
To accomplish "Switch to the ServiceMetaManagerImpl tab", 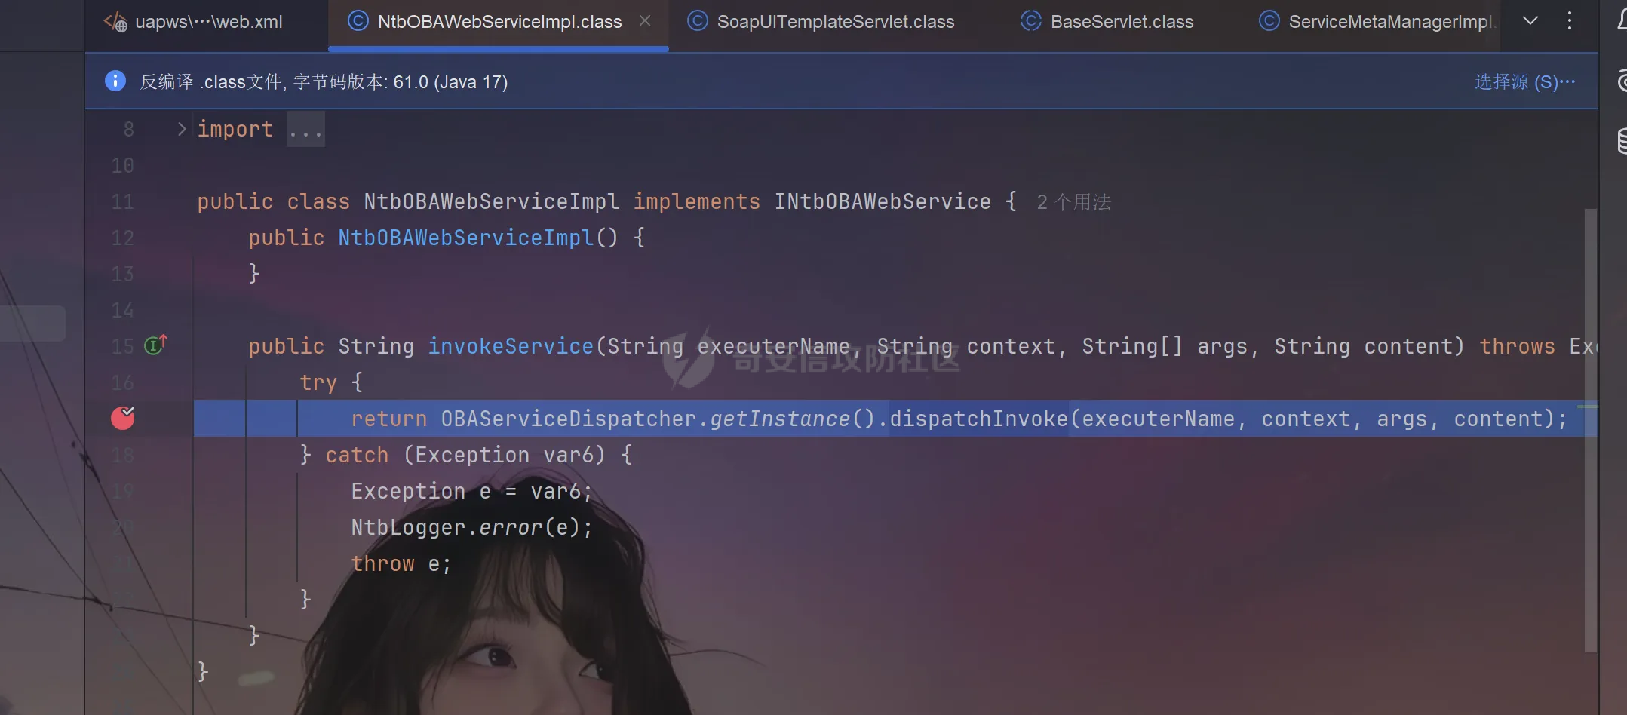I will [x=1388, y=22].
